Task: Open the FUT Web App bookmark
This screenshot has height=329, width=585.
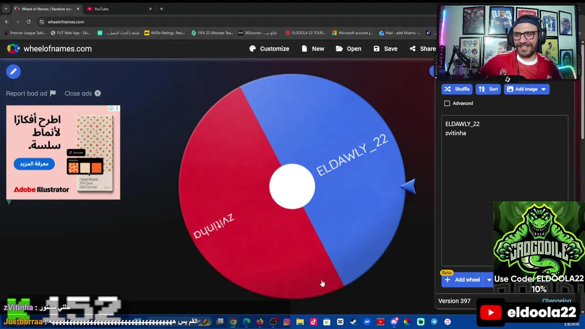Action: click(70, 33)
